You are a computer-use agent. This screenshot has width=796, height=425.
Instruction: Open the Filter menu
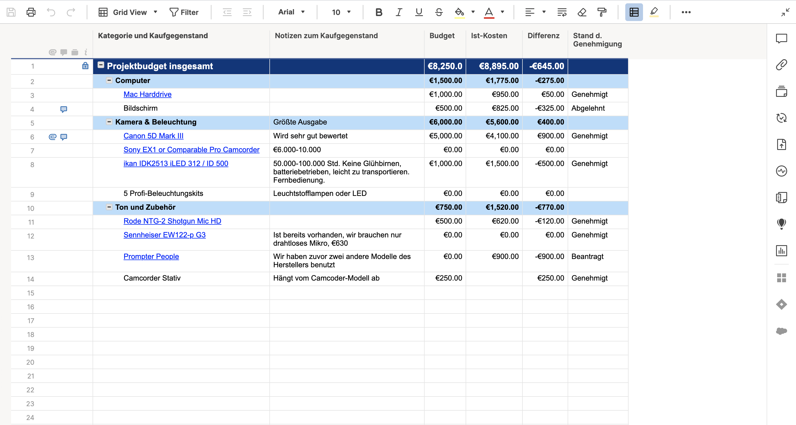click(x=184, y=12)
